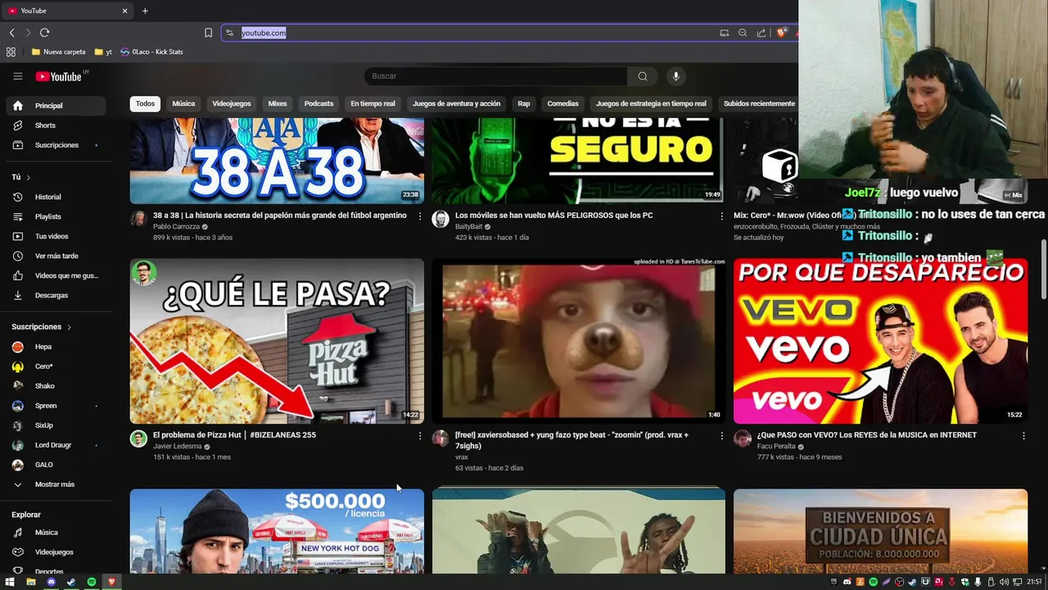1048x590 pixels.
Task: Open the Pizza Hut video thumbnail
Action: click(x=277, y=341)
